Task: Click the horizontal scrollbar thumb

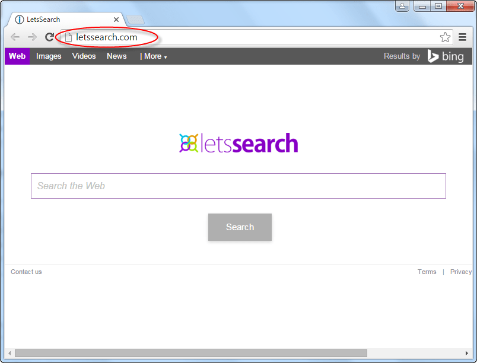Action: [191, 353]
